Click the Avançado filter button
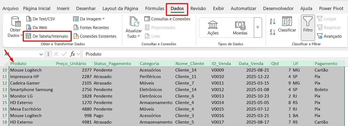 (329, 36)
